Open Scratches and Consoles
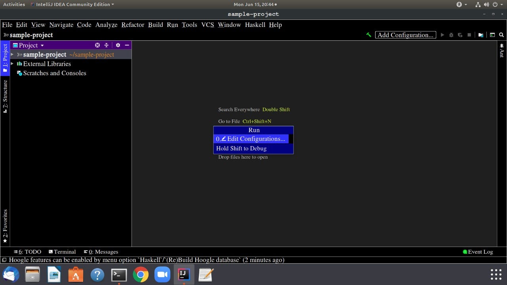This screenshot has width=507, height=285. (55, 73)
